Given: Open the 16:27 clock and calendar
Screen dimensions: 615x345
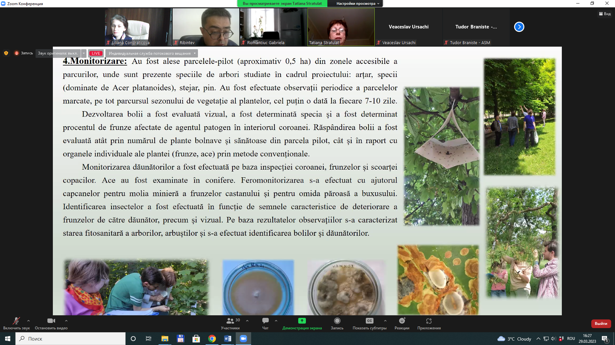Looking at the screenshot, I should (587, 339).
